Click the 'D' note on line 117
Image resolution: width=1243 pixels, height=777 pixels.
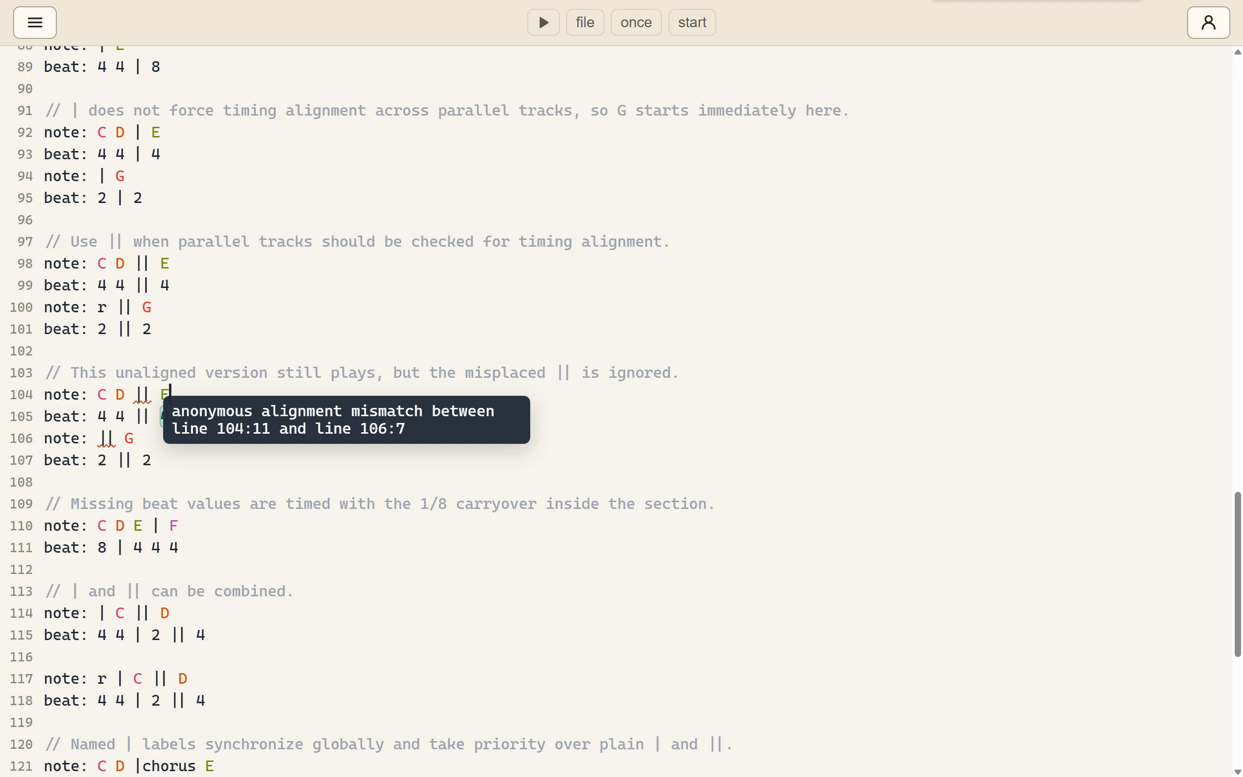(183, 679)
